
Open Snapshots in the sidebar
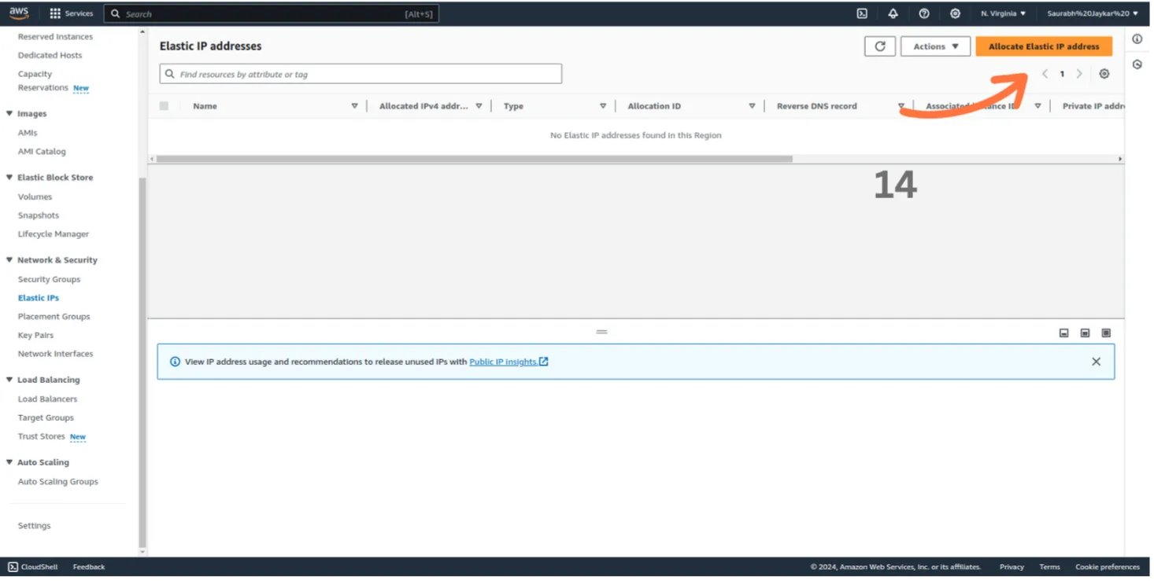pyautogui.click(x=39, y=215)
